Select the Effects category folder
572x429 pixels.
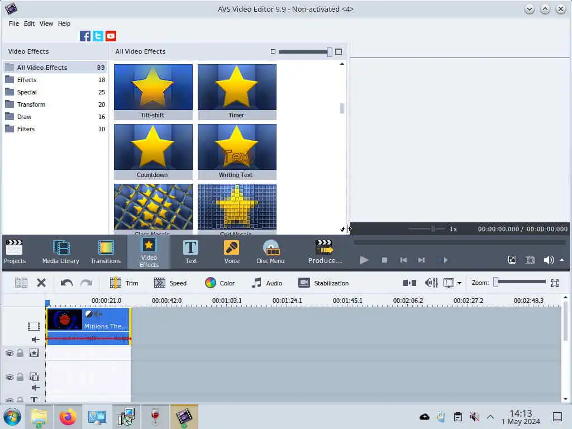[x=55, y=80]
